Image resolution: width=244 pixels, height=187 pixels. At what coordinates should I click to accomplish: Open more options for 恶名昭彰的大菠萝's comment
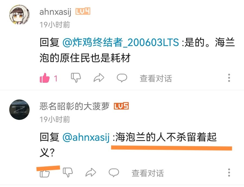pos(229,173)
